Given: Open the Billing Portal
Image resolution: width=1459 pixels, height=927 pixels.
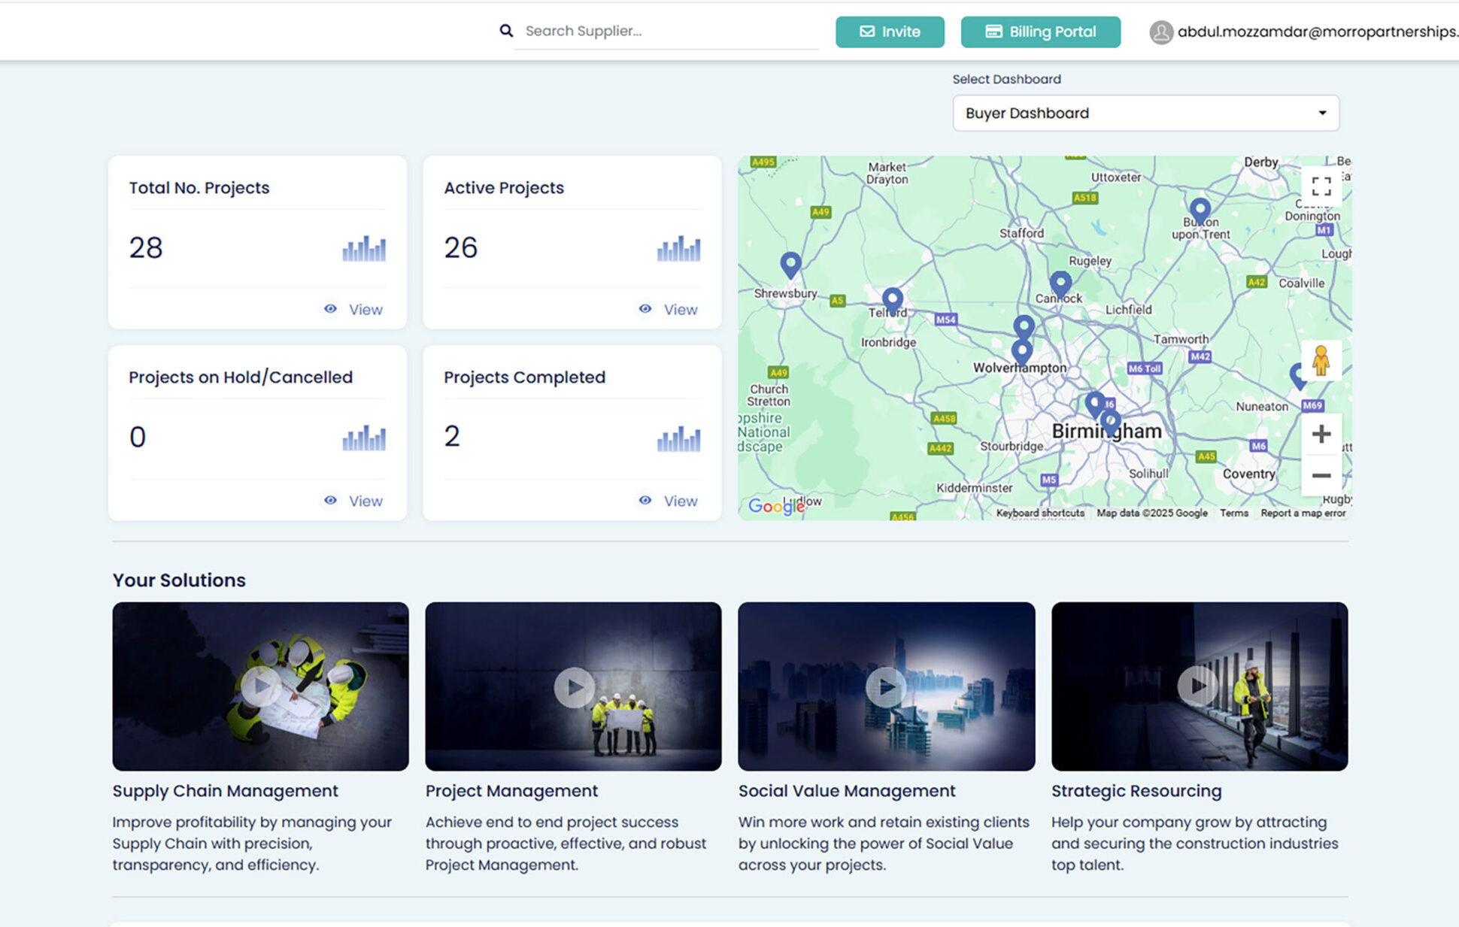Looking at the screenshot, I should click(1040, 32).
